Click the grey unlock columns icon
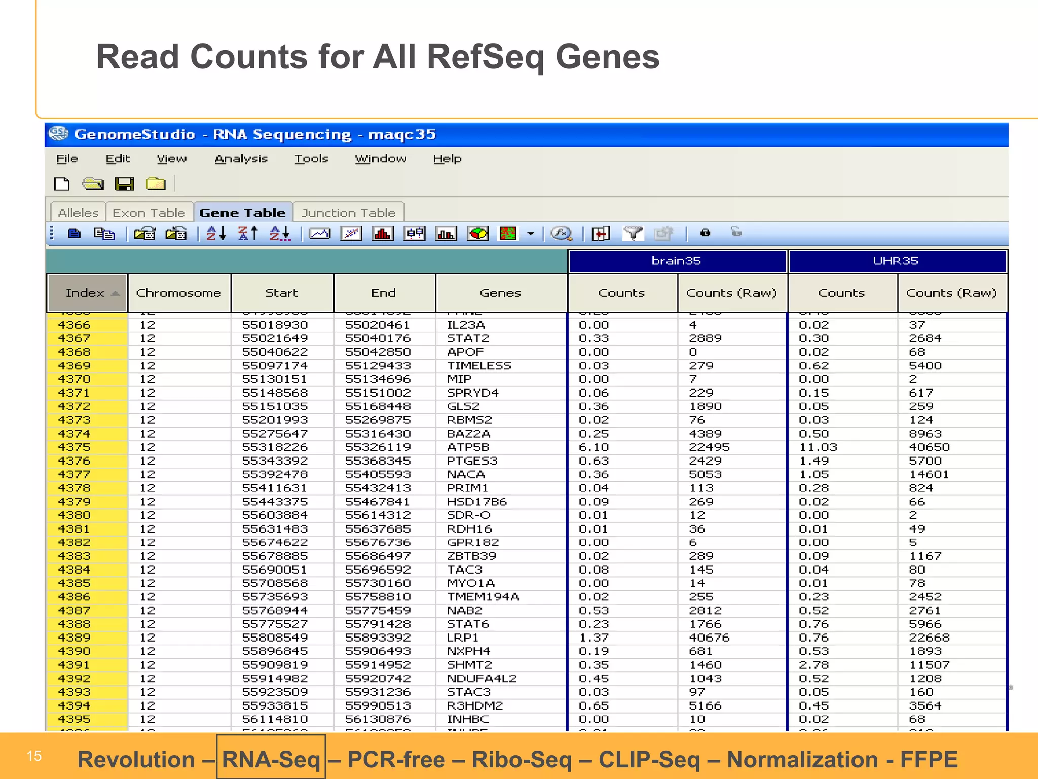The height and width of the screenshot is (779, 1038). pos(736,232)
